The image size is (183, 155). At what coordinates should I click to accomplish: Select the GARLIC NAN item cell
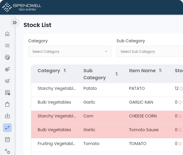click(x=141, y=102)
